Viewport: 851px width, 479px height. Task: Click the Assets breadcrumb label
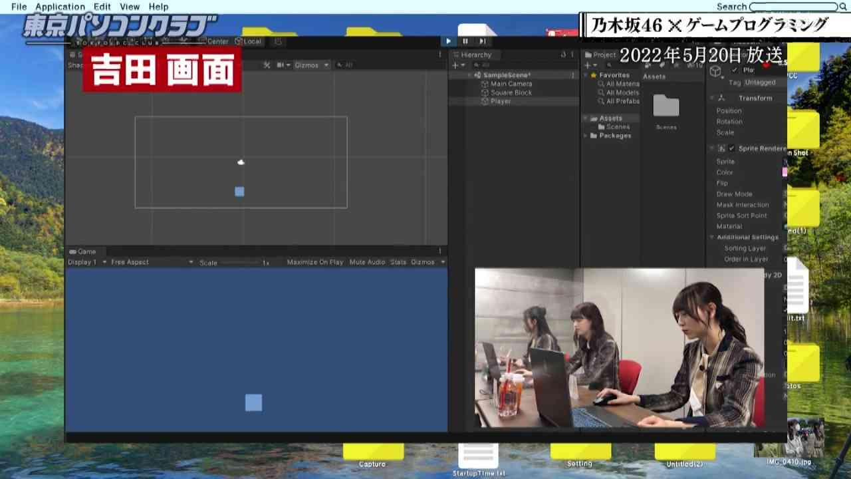tap(654, 77)
